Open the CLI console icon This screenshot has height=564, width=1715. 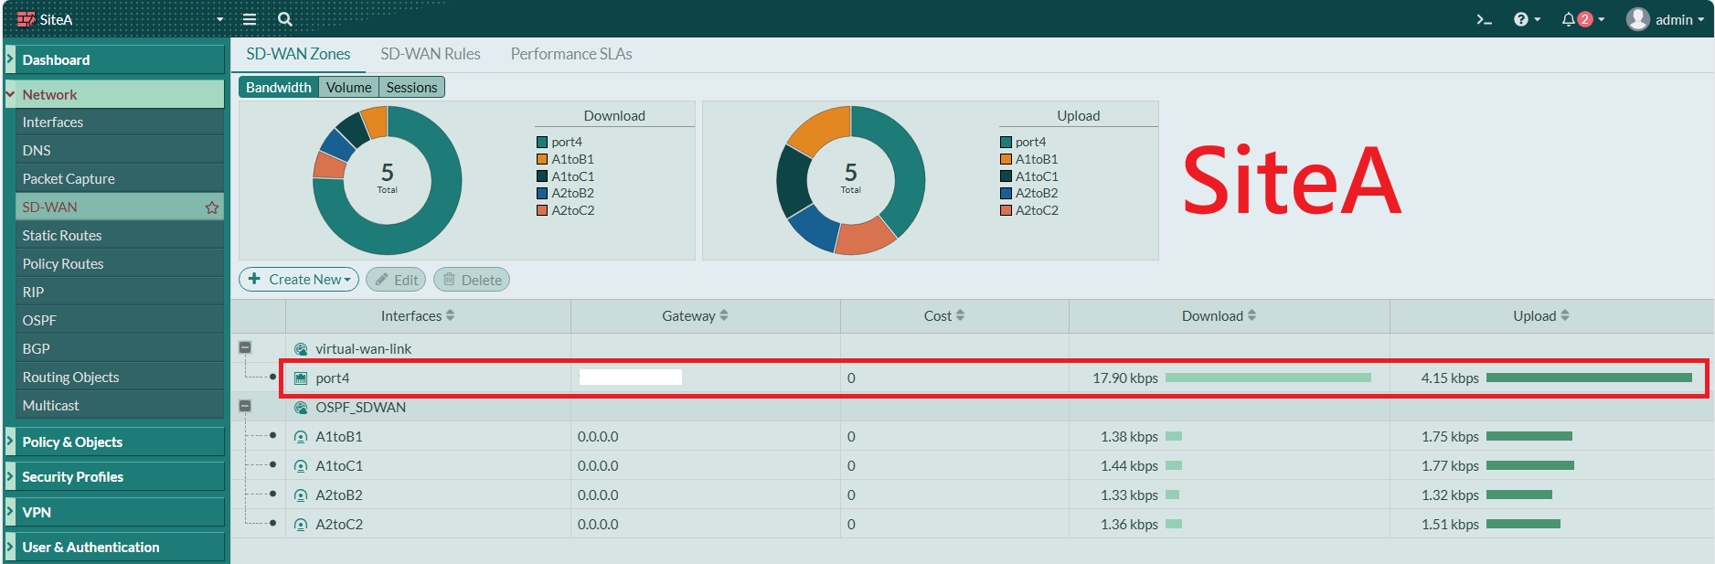(1484, 19)
